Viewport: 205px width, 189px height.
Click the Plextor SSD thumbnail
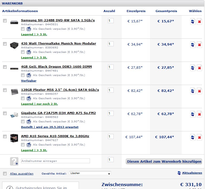pos(14,92)
